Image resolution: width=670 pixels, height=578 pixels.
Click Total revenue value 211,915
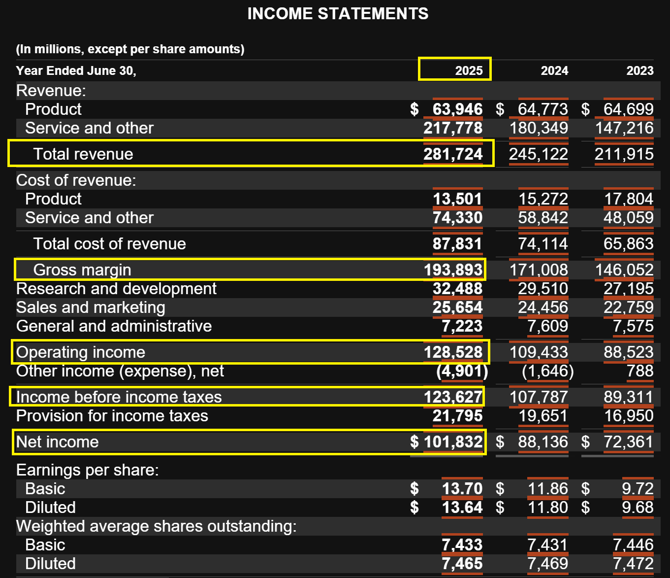click(624, 154)
